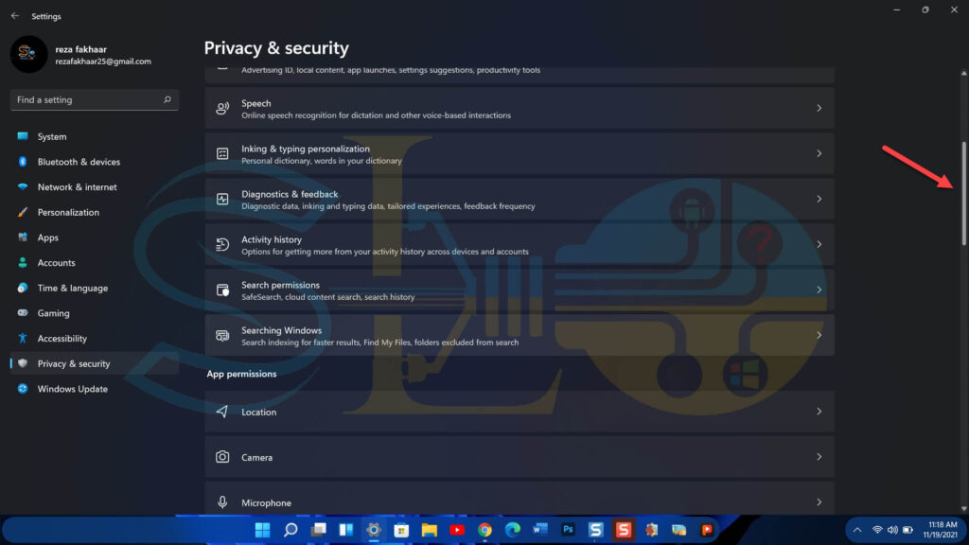This screenshot has height=545, width=969.
Task: Click the Find a setting search box
Action: coord(94,99)
